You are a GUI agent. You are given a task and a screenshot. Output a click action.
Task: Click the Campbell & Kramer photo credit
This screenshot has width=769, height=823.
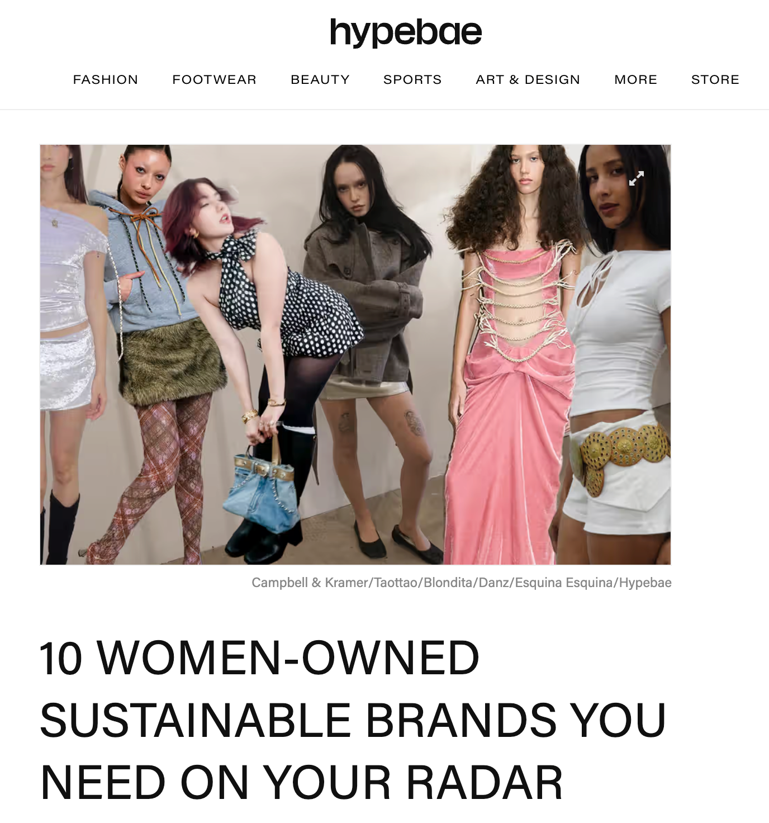coord(310,583)
